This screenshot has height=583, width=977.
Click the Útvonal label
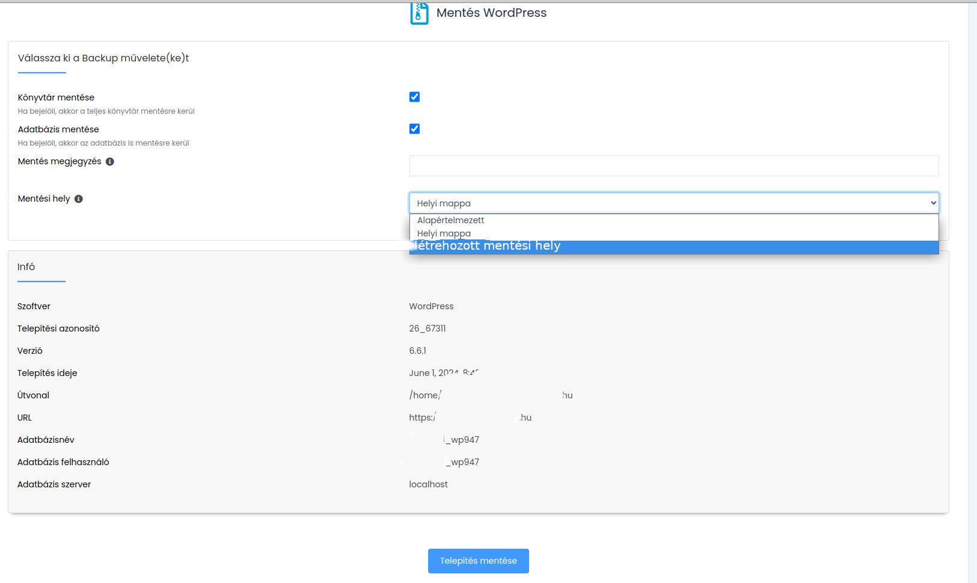(33, 395)
